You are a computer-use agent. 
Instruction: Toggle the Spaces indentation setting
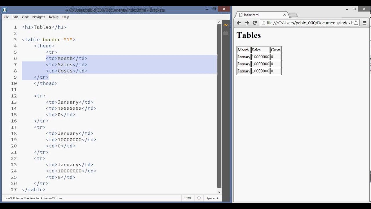pyautogui.click(x=211, y=198)
